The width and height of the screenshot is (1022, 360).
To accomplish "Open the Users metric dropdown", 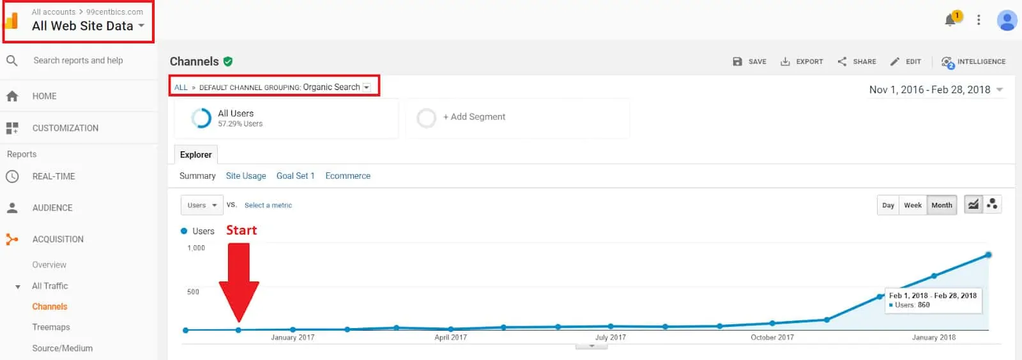I will pos(202,206).
